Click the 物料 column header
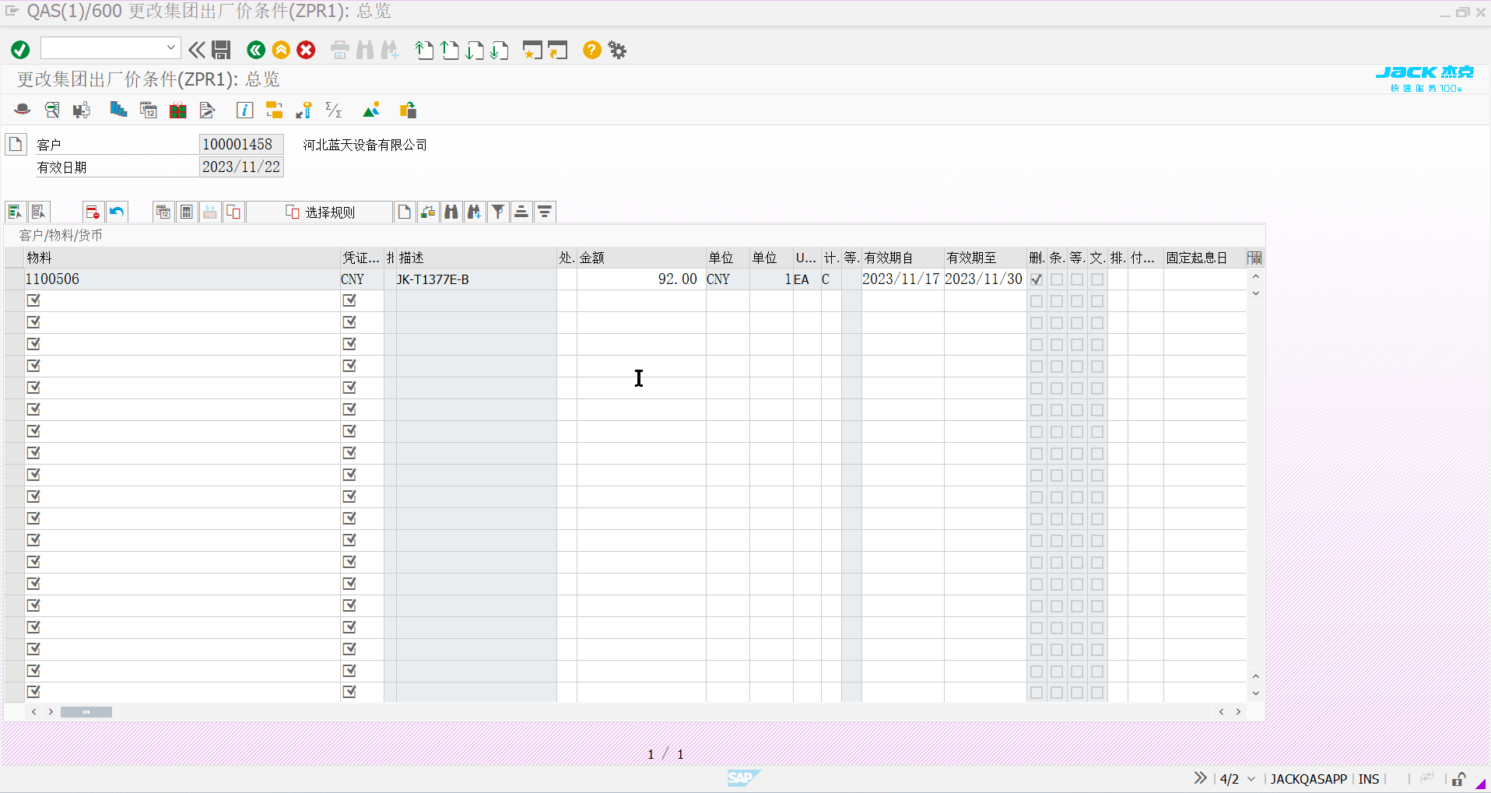Image resolution: width=1491 pixels, height=793 pixels. [x=39, y=257]
